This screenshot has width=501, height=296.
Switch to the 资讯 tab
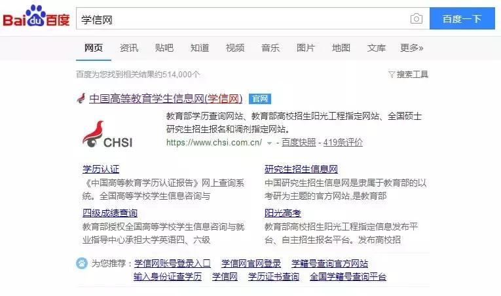click(129, 48)
